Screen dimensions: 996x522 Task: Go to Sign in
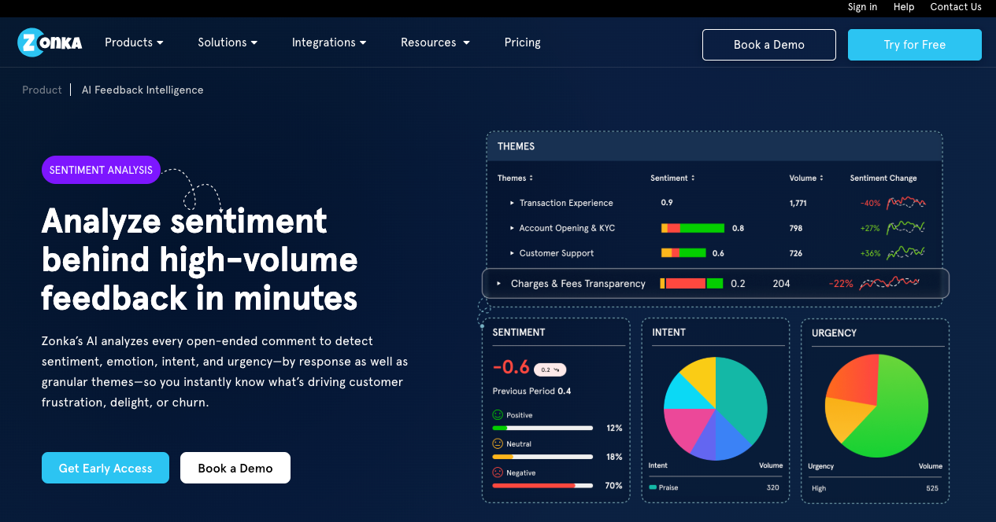(x=862, y=7)
